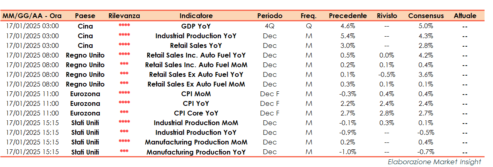This screenshot has width=493, height=167.
Task: Click the 4Q period cell
Action: pos(270,26)
